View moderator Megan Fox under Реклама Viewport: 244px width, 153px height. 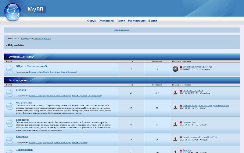coord(48,96)
